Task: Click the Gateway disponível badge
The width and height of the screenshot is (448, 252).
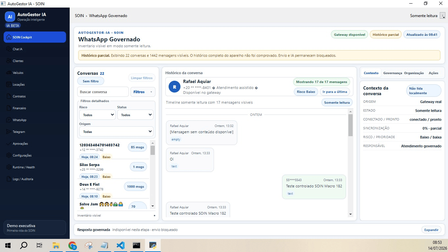Action: coord(349,34)
